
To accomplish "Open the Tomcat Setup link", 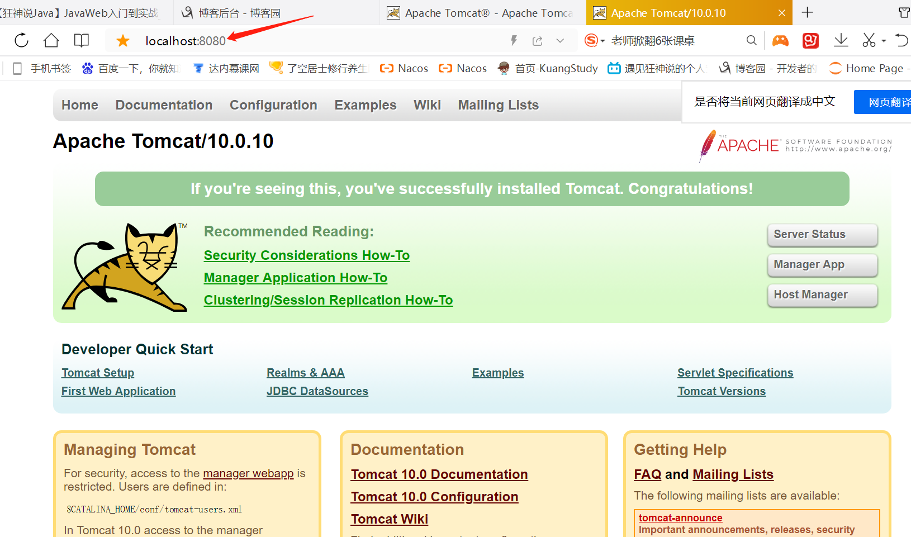I will (x=98, y=373).
